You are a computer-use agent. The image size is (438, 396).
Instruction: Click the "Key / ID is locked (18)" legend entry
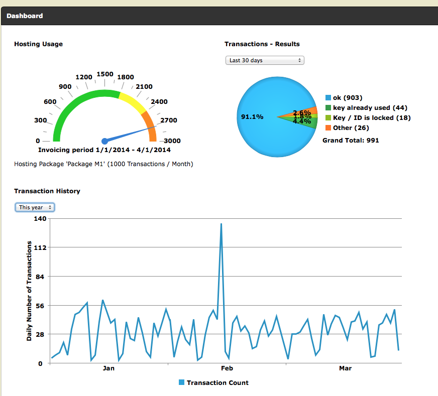coord(372,118)
